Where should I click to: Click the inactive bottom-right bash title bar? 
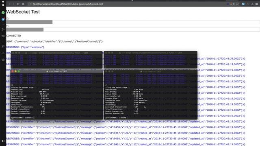click(151, 71)
